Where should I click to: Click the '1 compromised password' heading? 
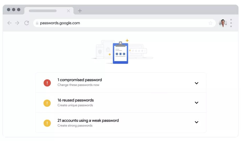coord(80,80)
